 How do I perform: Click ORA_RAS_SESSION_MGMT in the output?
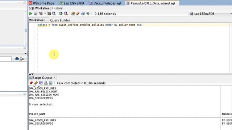tap(44, 95)
